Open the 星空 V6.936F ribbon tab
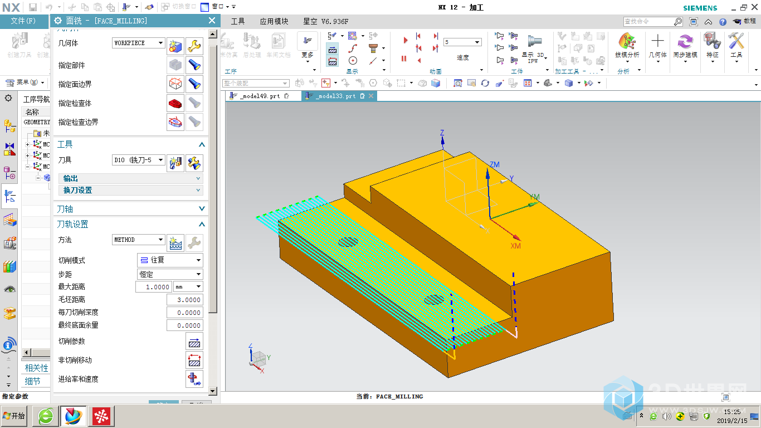This screenshot has height=428, width=761. coord(326,21)
